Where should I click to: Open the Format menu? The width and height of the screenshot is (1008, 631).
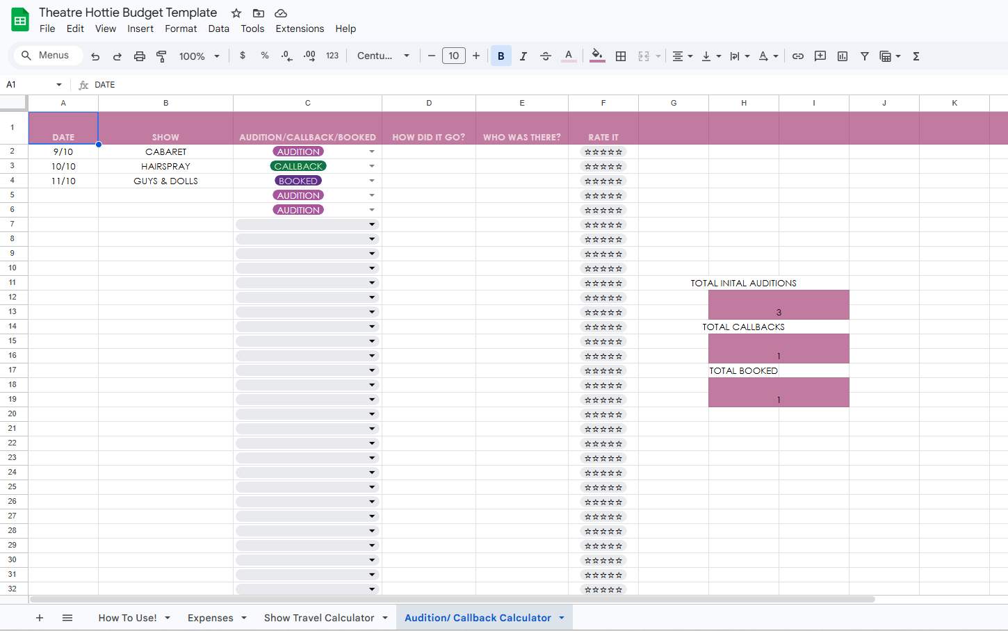point(181,28)
